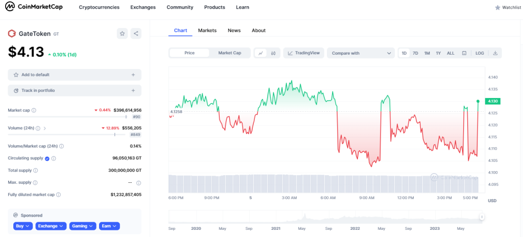
Task: Click the star icon to favorite GateToken
Action: pyautogui.click(x=122, y=34)
